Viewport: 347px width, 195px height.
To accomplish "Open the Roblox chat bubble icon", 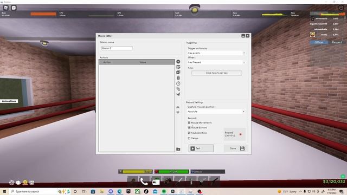I will pyautogui.click(x=14, y=8).
